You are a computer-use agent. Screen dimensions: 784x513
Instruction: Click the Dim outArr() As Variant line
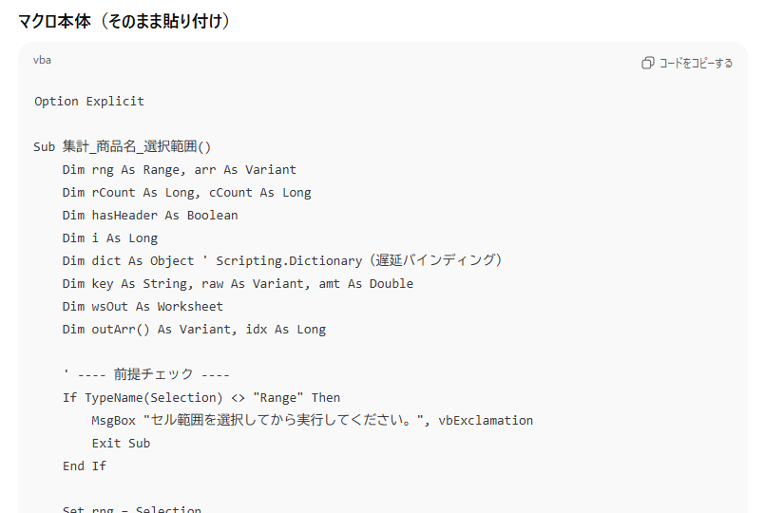[x=194, y=329]
